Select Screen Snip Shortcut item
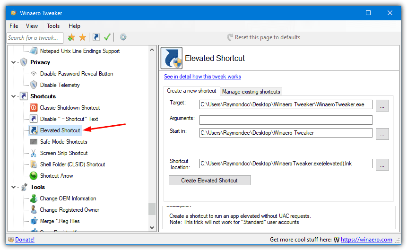The width and height of the screenshot is (407, 250). 64,153
